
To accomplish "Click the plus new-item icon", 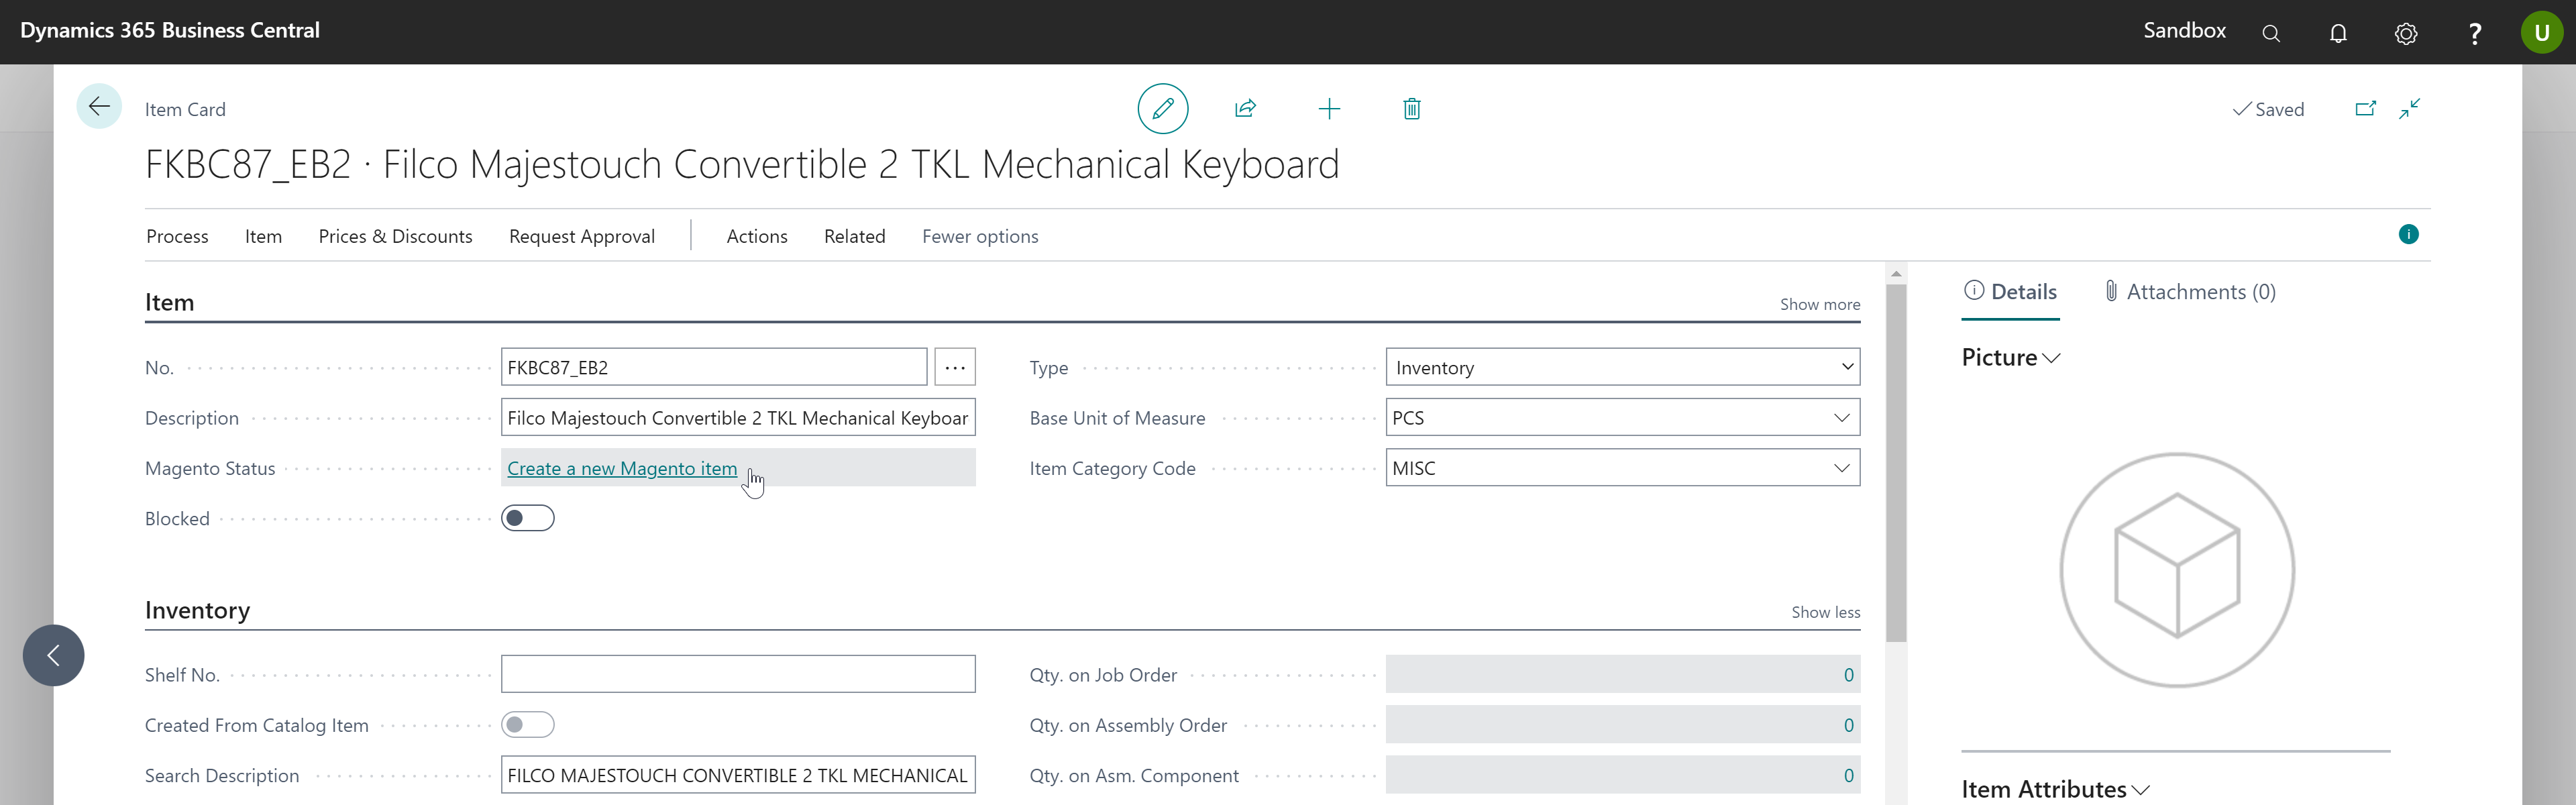I will point(1328,108).
